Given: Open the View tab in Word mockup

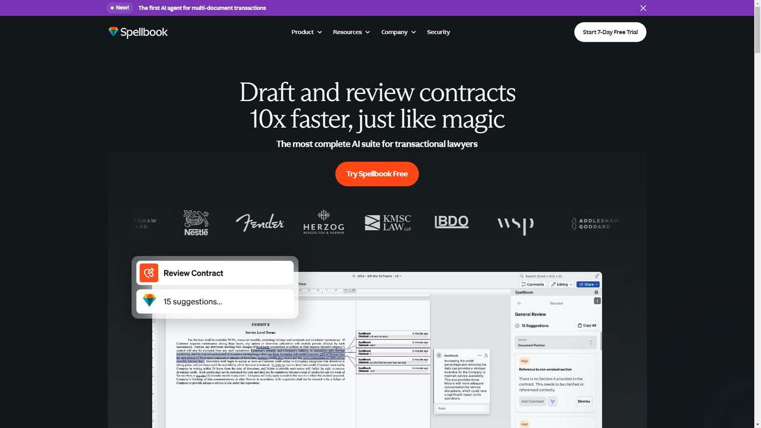Looking at the screenshot, I should 302,284.
